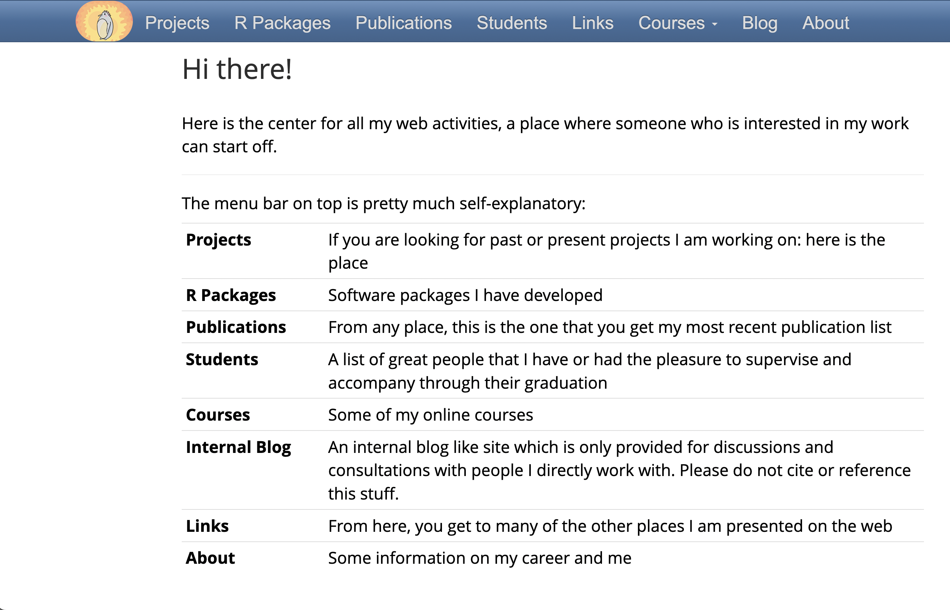This screenshot has width=950, height=610.
Task: Click the Internal Blog label
Action: 238,447
